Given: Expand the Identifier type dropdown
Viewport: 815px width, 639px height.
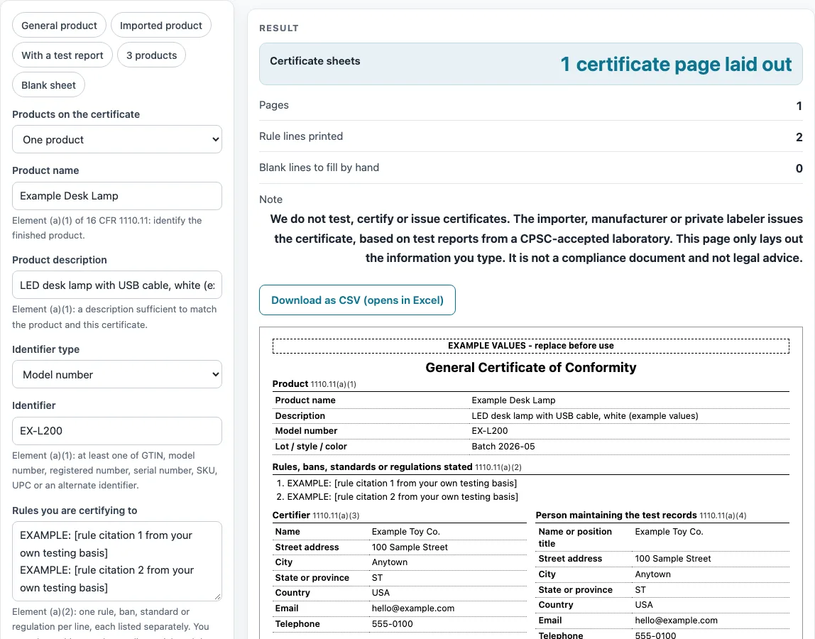Looking at the screenshot, I should (x=117, y=374).
